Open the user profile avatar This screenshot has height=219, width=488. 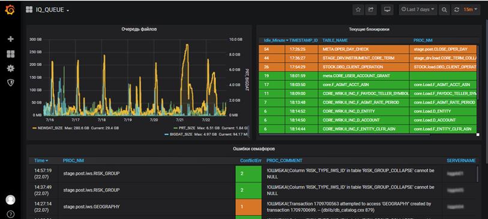click(11, 200)
